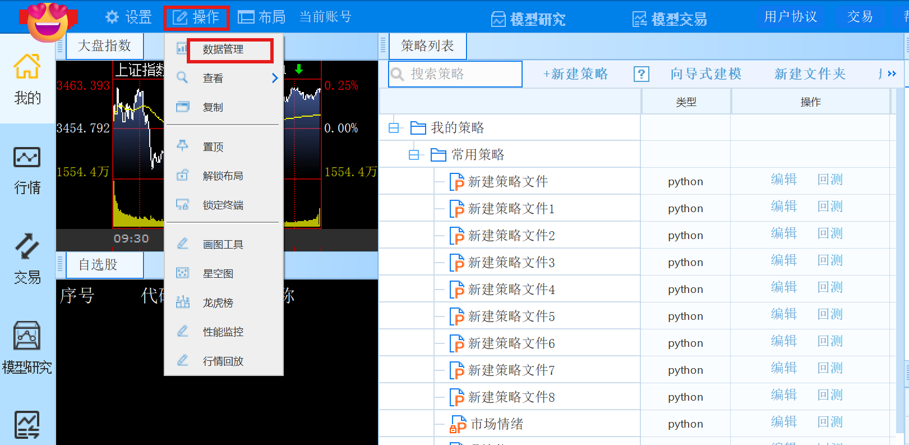This screenshot has height=445, width=909.
Task: Click 编辑 for 新建策略文件5
Action: pyautogui.click(x=783, y=314)
